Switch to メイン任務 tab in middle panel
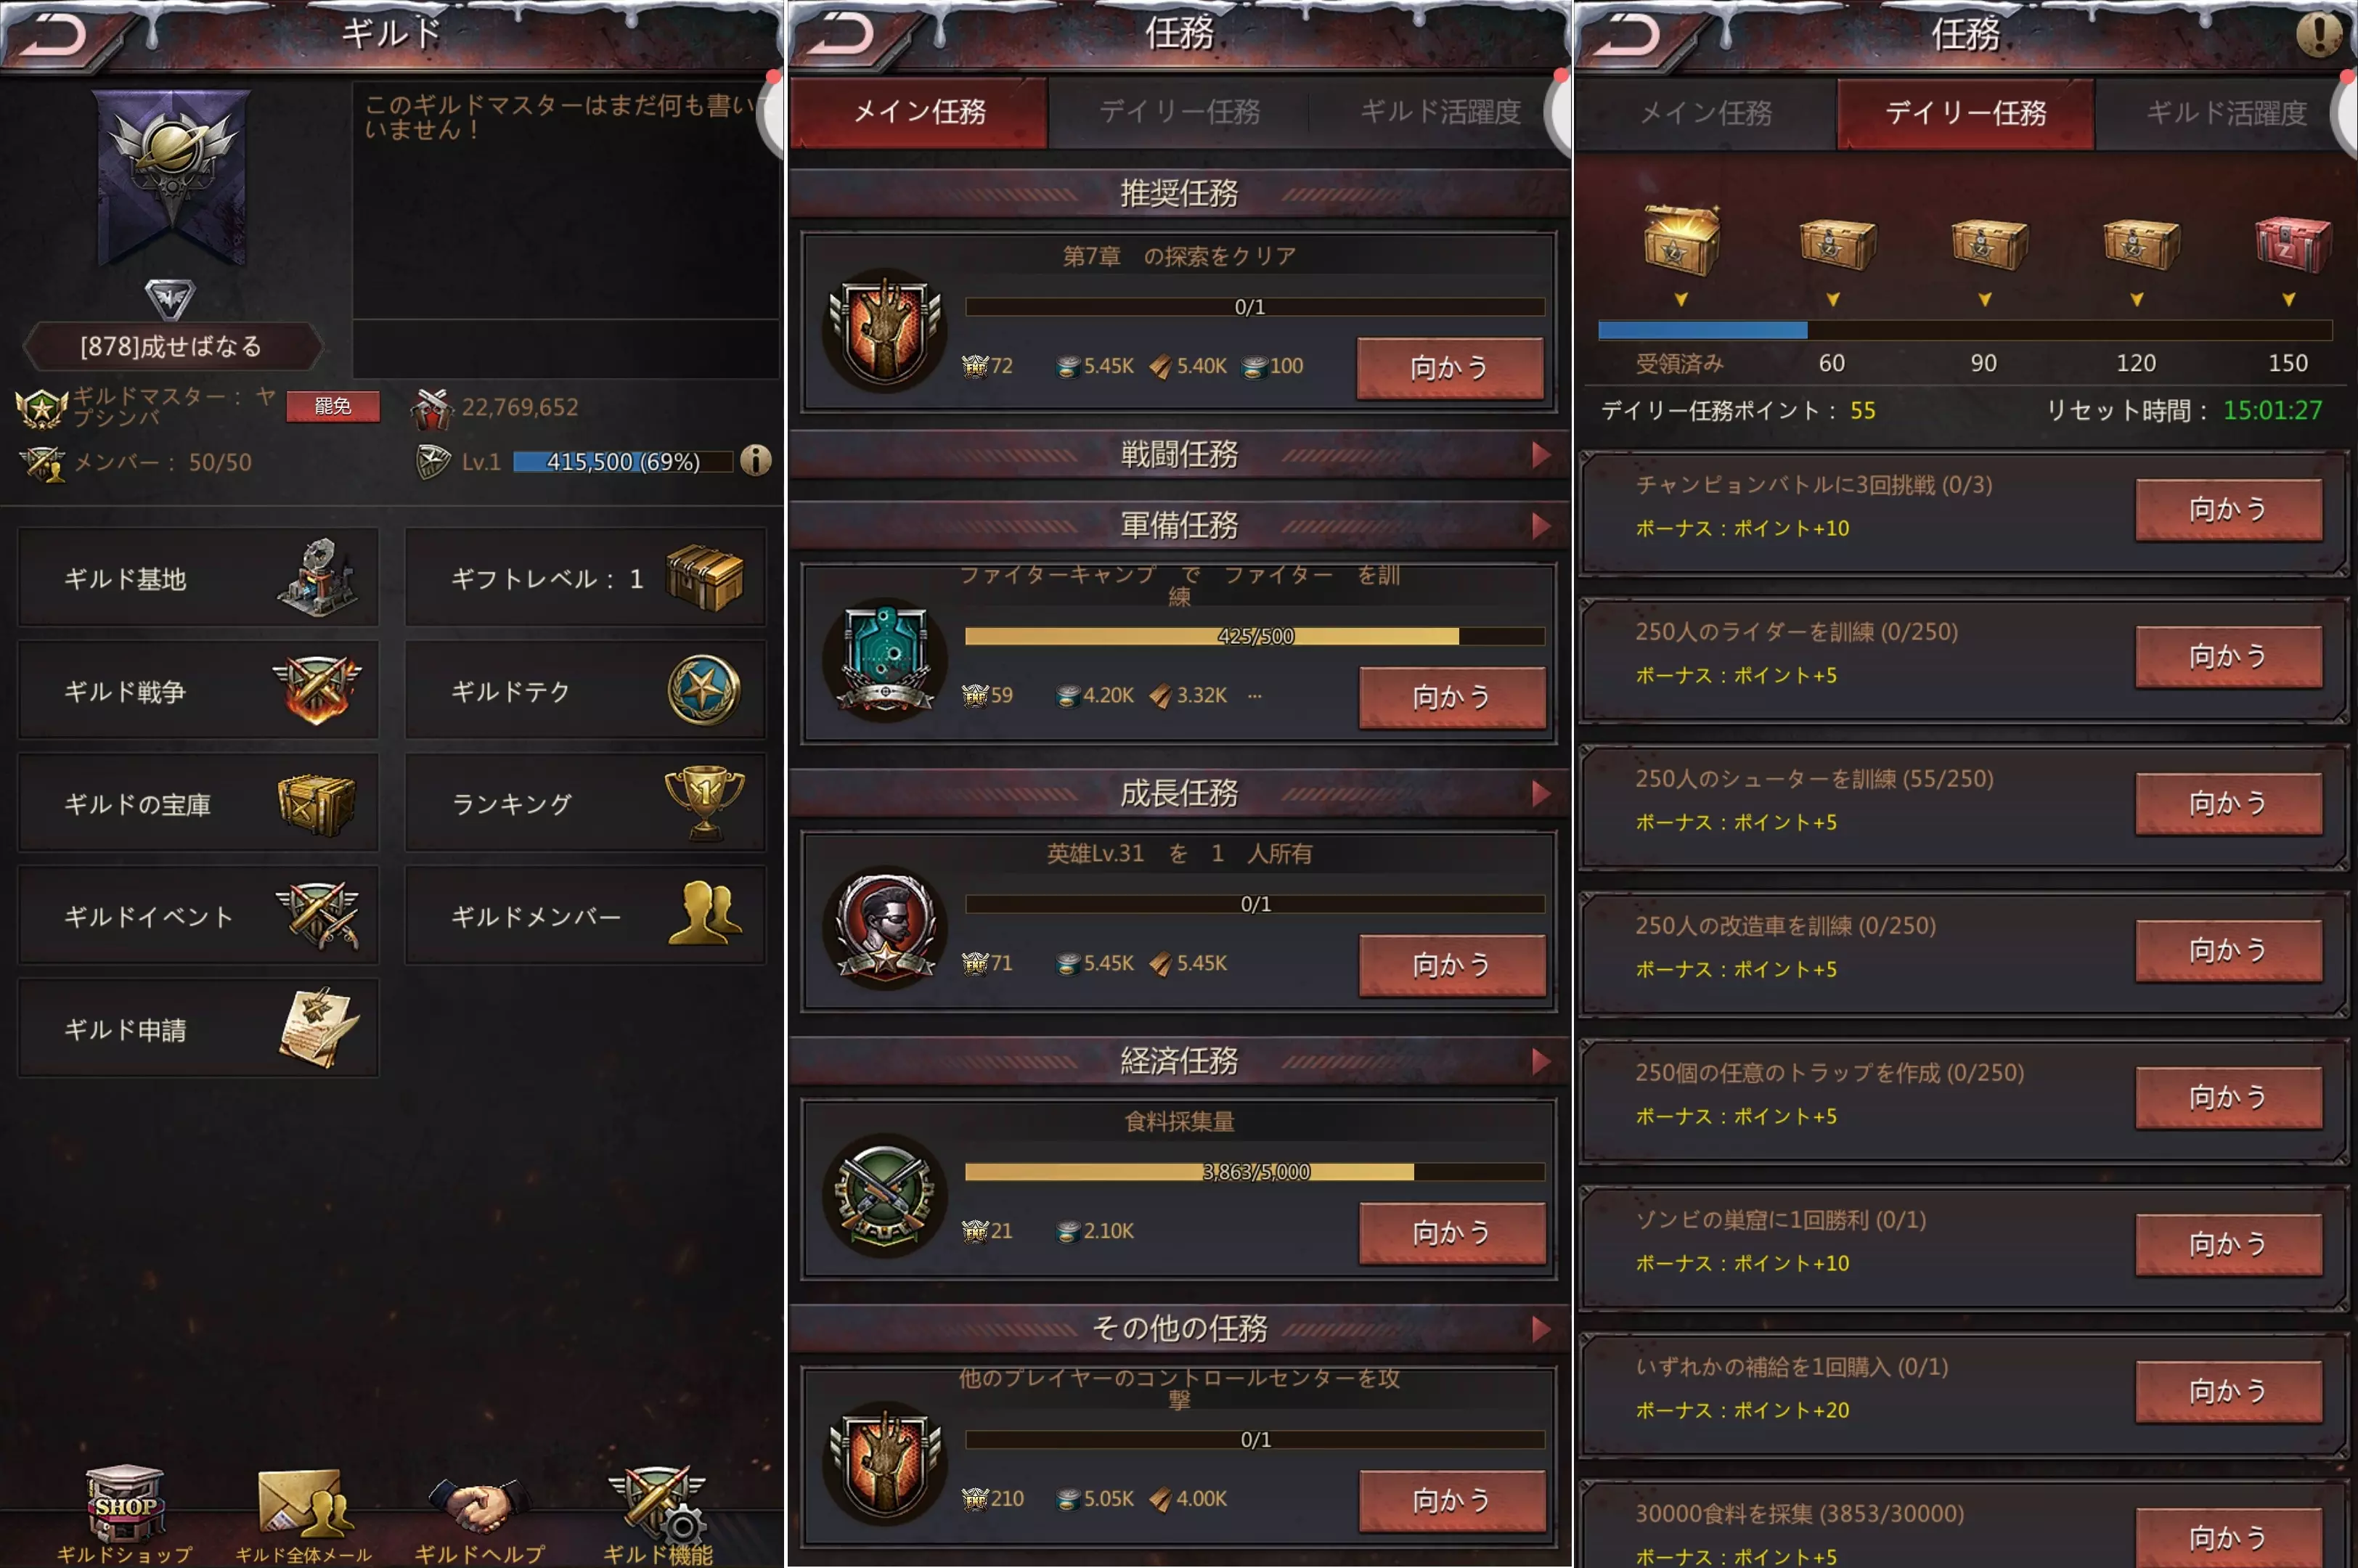This screenshot has width=2358, height=1568. (x=919, y=112)
